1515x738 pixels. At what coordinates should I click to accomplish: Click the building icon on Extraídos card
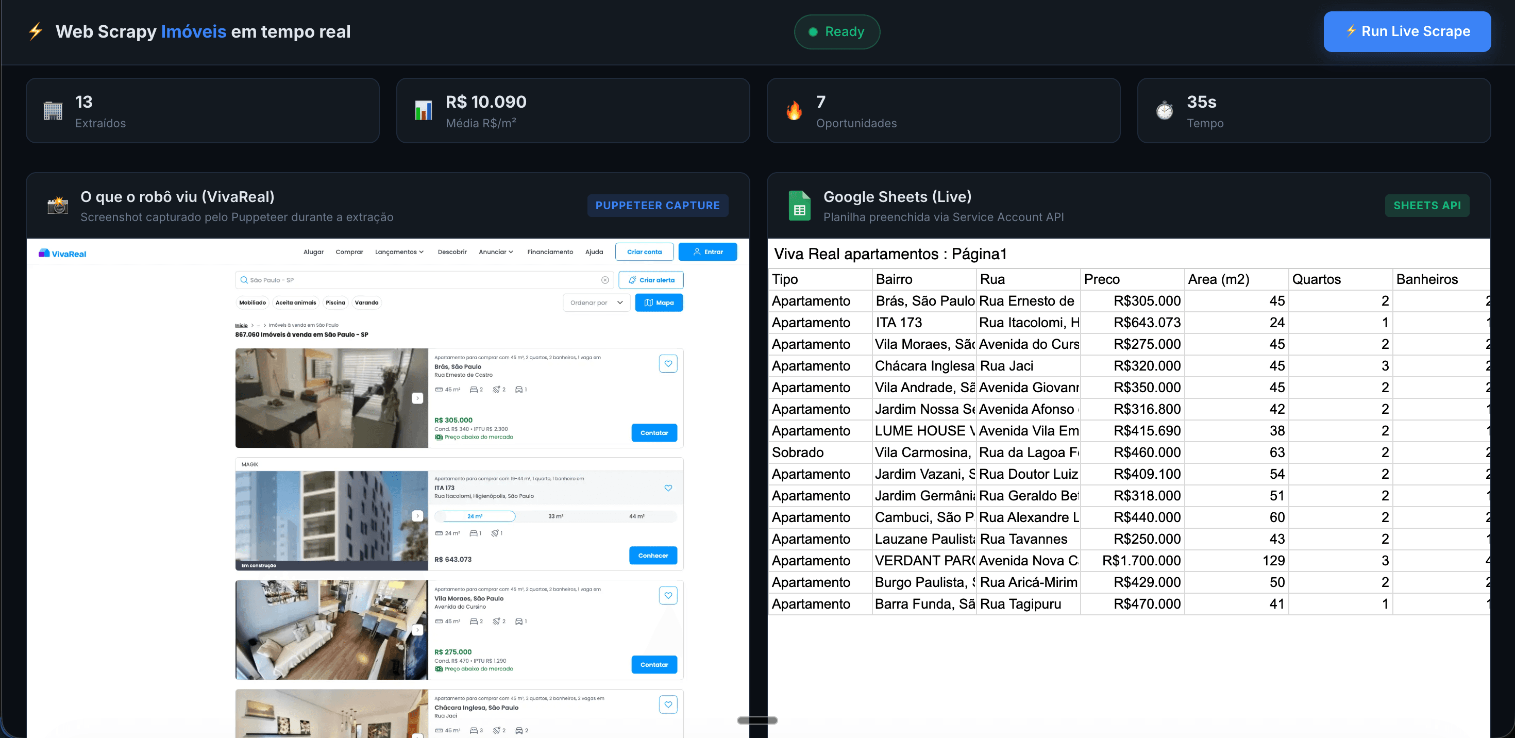click(53, 111)
